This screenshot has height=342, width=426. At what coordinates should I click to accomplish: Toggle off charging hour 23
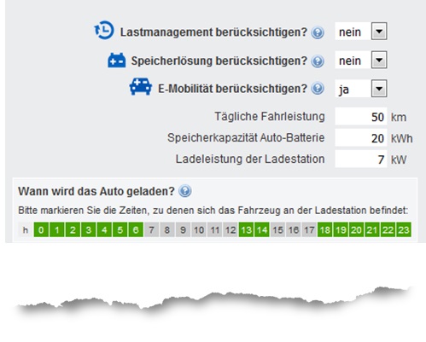click(x=404, y=229)
